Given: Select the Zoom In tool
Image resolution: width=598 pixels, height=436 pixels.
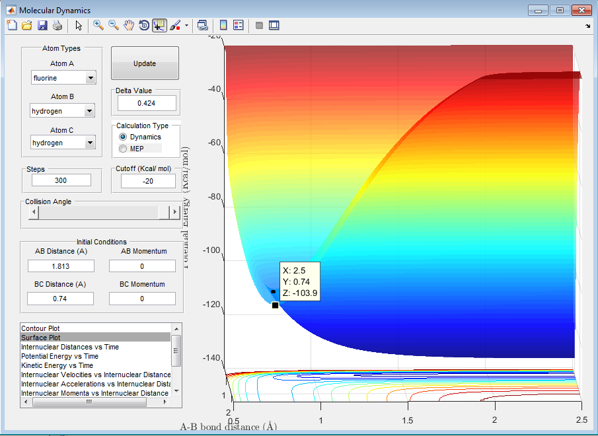Looking at the screenshot, I should click(98, 25).
